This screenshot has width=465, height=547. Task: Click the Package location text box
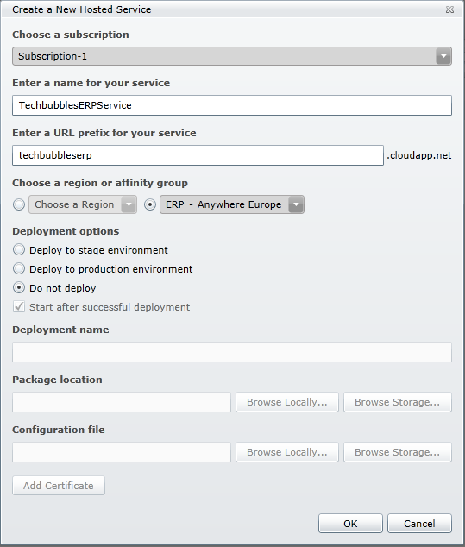122,402
